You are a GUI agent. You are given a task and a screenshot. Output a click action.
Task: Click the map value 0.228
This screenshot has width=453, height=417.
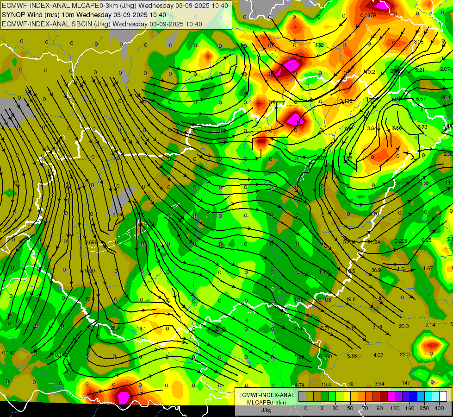point(401,241)
